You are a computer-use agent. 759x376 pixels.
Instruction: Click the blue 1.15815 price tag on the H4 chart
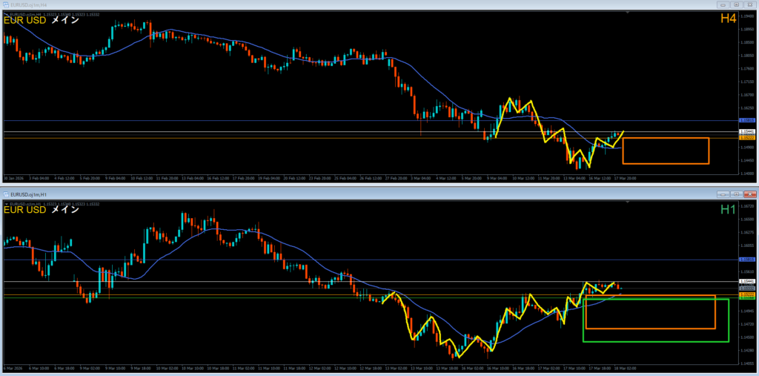click(747, 120)
